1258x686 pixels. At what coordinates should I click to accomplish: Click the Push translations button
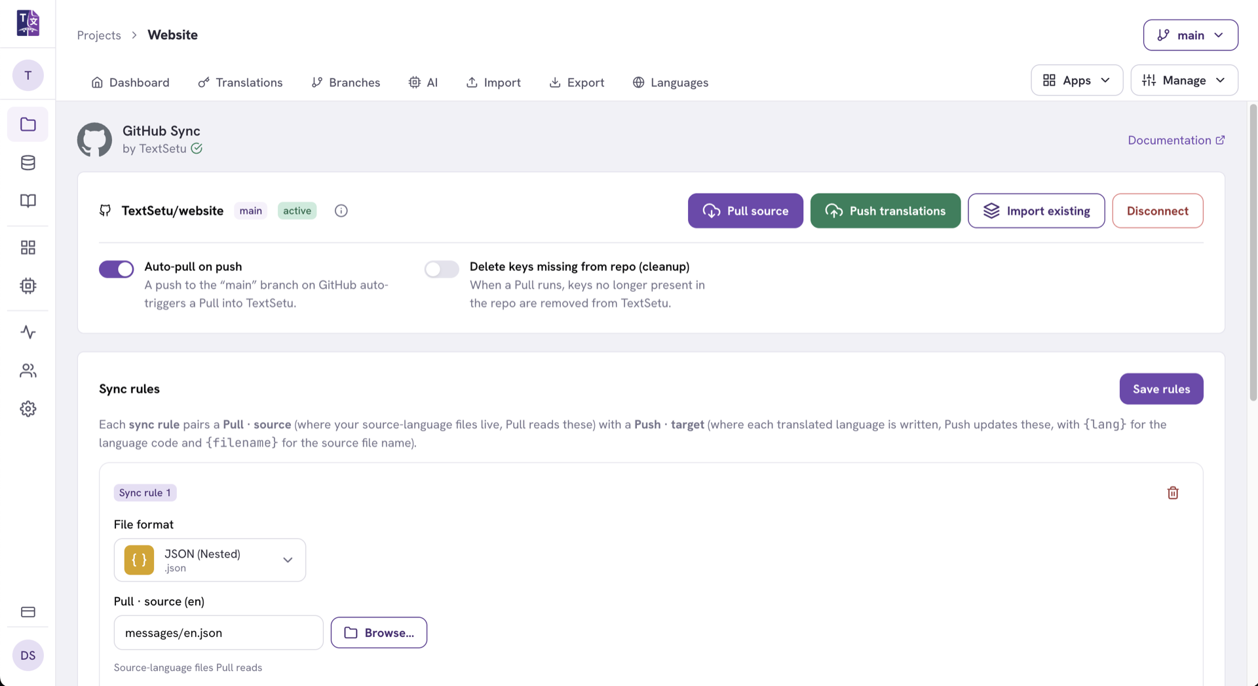coord(885,211)
